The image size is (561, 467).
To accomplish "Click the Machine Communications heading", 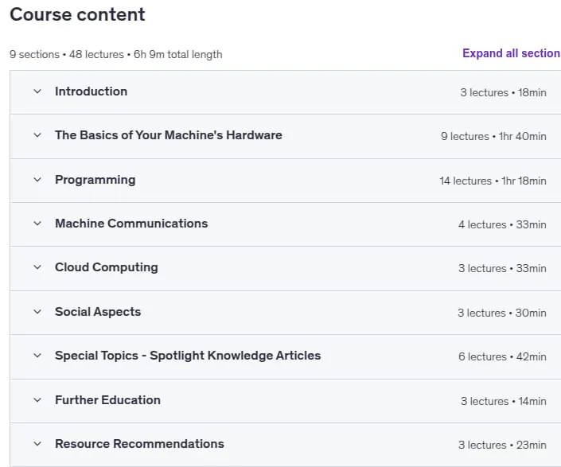I will 131,224.
